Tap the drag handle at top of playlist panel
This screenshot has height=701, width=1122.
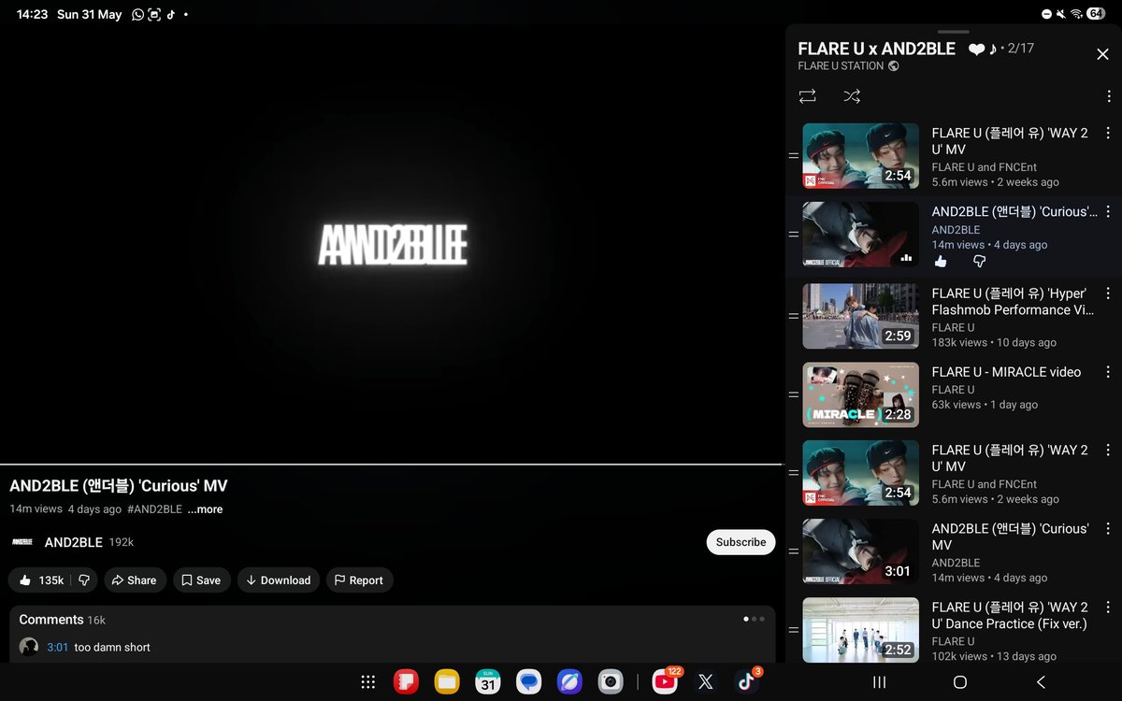954,32
